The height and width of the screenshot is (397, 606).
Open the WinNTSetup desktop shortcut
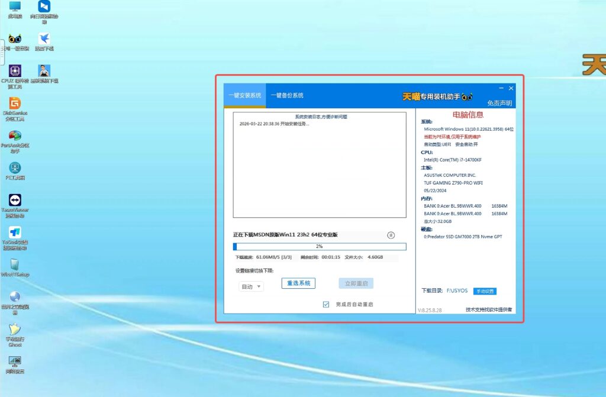tap(15, 264)
